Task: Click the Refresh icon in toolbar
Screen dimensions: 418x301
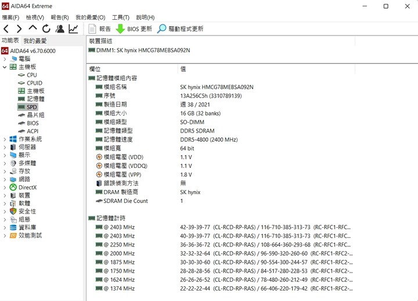Action: pyautogui.click(x=46, y=28)
